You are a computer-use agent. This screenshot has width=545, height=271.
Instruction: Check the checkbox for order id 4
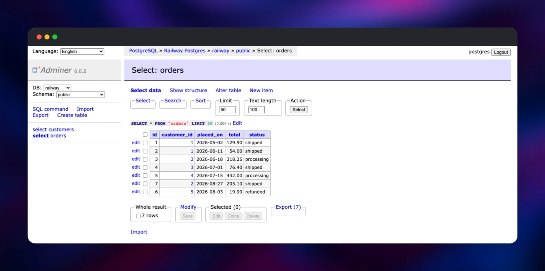pyautogui.click(x=145, y=168)
